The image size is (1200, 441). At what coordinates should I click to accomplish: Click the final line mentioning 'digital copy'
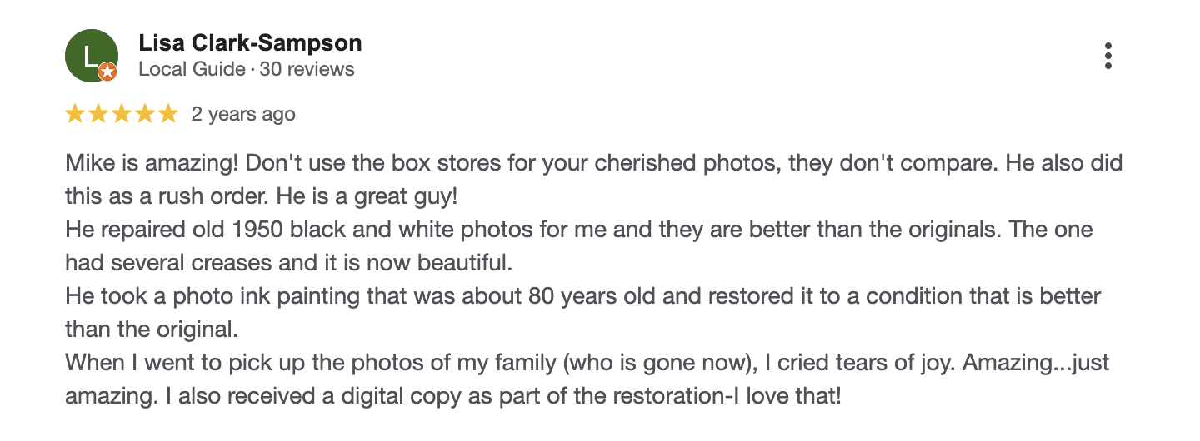click(x=452, y=397)
